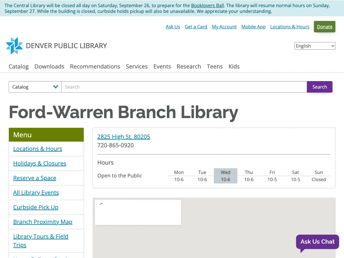
Task: Click the phone number 720-865-0920
Action: 116,145
